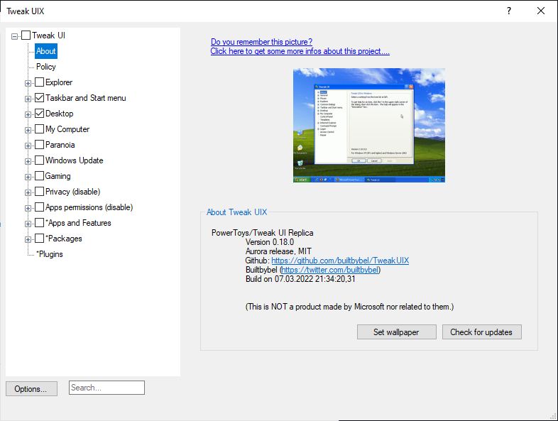The height and width of the screenshot is (421, 558).
Task: Check the Paranoia checkbox
Action: [x=40, y=145]
